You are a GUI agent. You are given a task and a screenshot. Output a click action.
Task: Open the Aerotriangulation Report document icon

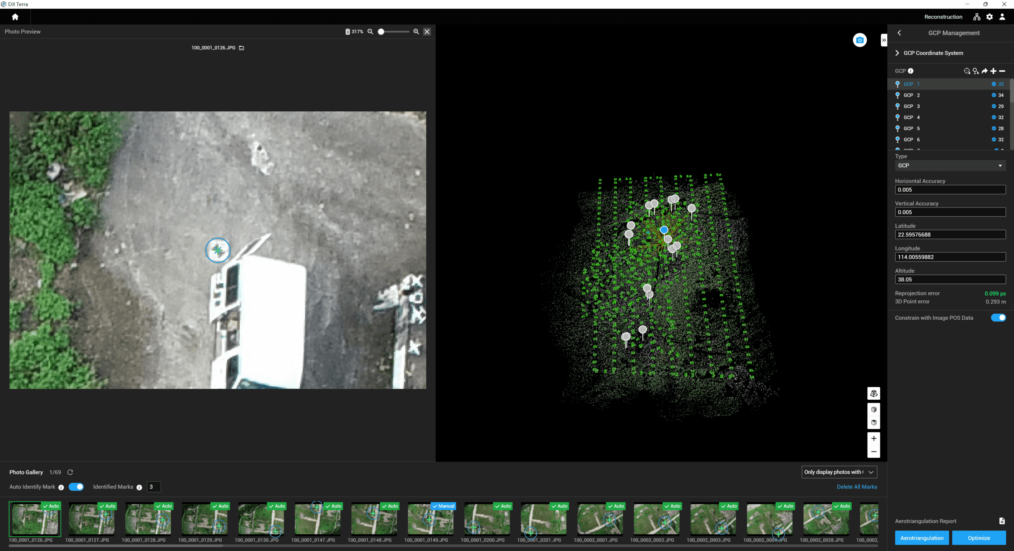[1002, 521]
